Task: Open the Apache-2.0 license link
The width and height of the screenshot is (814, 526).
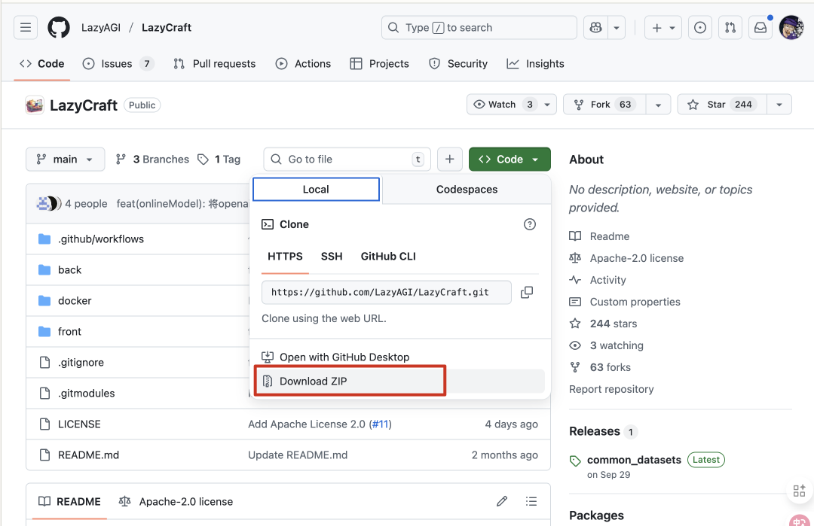Action: pos(636,258)
